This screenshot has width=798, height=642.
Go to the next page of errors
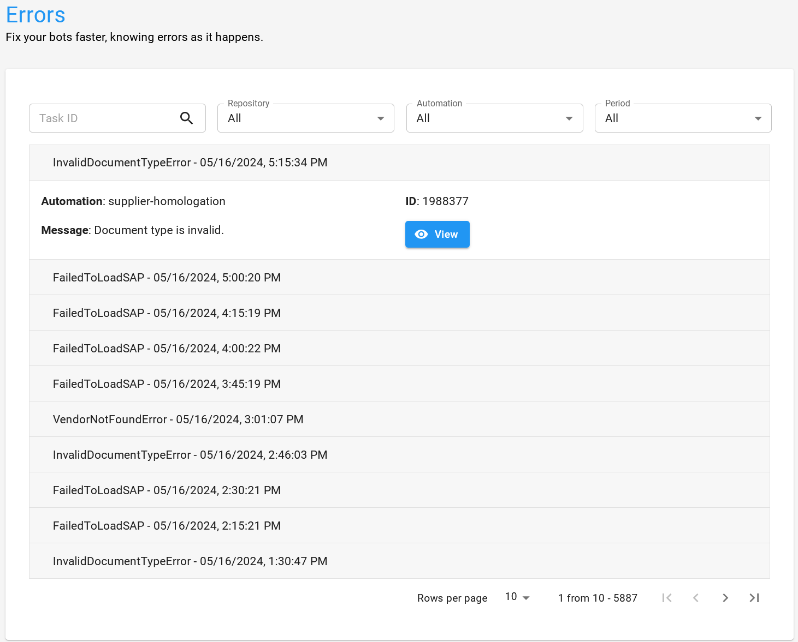(x=725, y=598)
